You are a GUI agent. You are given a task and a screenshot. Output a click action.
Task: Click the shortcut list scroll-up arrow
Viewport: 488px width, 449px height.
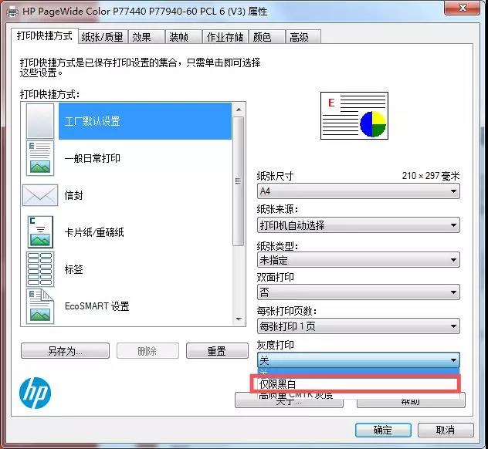[x=239, y=110]
